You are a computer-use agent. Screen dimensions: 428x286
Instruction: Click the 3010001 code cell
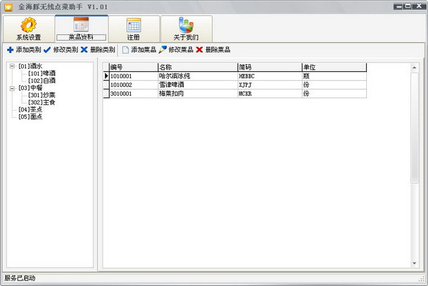134,93
